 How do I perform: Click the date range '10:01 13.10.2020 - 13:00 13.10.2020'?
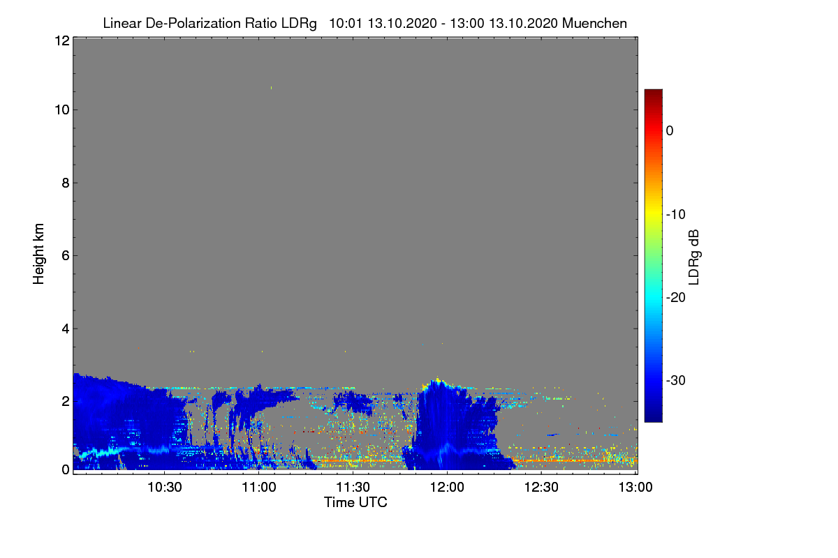tap(443, 24)
